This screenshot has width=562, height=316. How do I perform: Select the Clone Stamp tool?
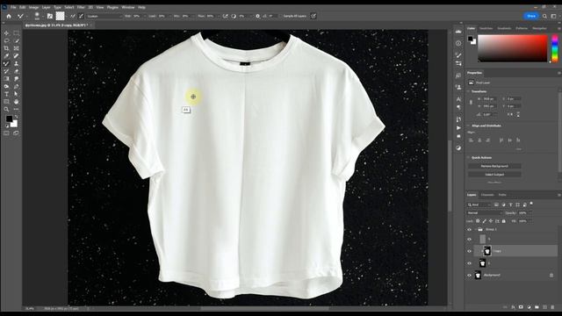[16, 63]
